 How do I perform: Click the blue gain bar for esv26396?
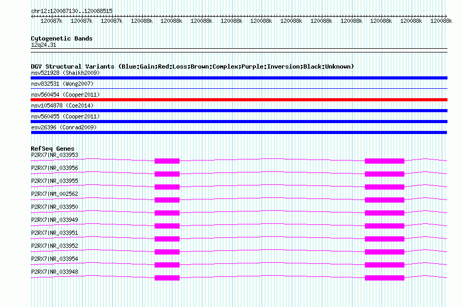click(239, 132)
